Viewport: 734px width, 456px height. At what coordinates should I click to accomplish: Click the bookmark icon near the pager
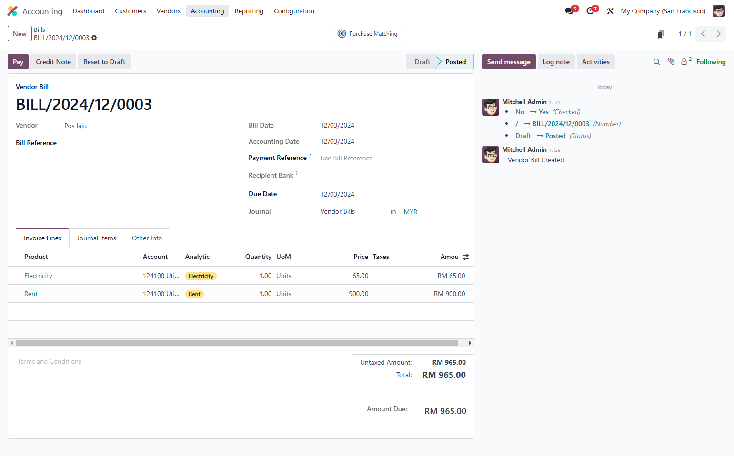(x=661, y=34)
